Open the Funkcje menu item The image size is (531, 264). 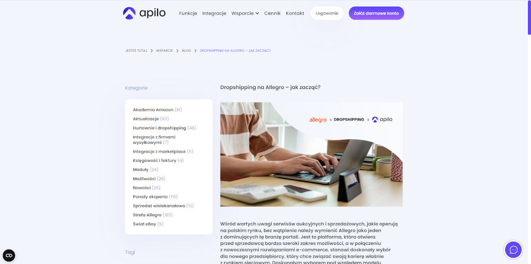[x=188, y=13]
